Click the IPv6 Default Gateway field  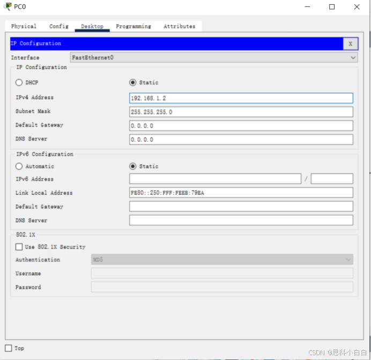pyautogui.click(x=241, y=207)
